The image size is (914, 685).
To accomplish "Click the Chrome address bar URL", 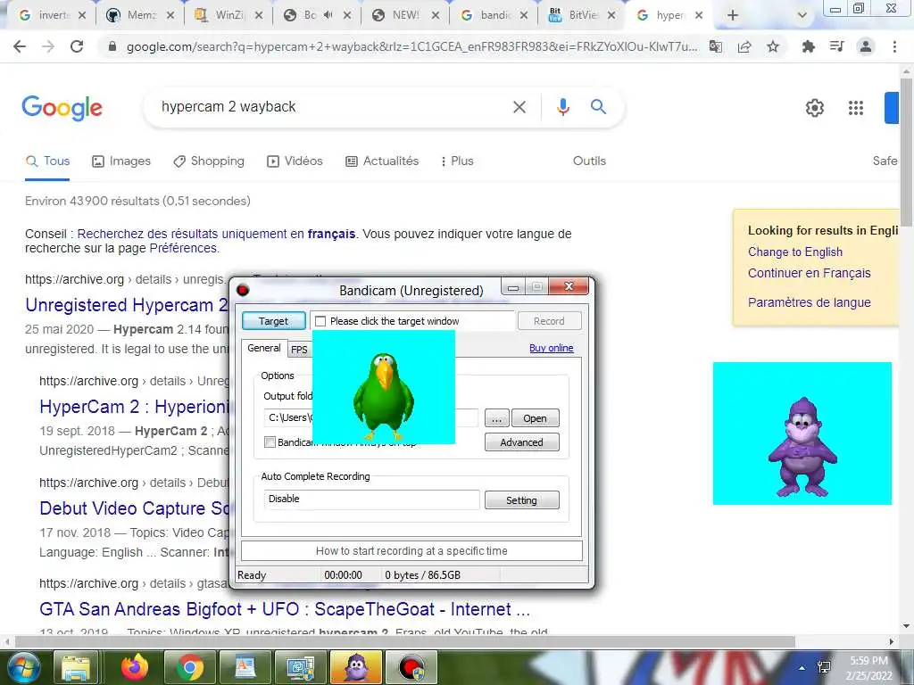I will (x=411, y=46).
